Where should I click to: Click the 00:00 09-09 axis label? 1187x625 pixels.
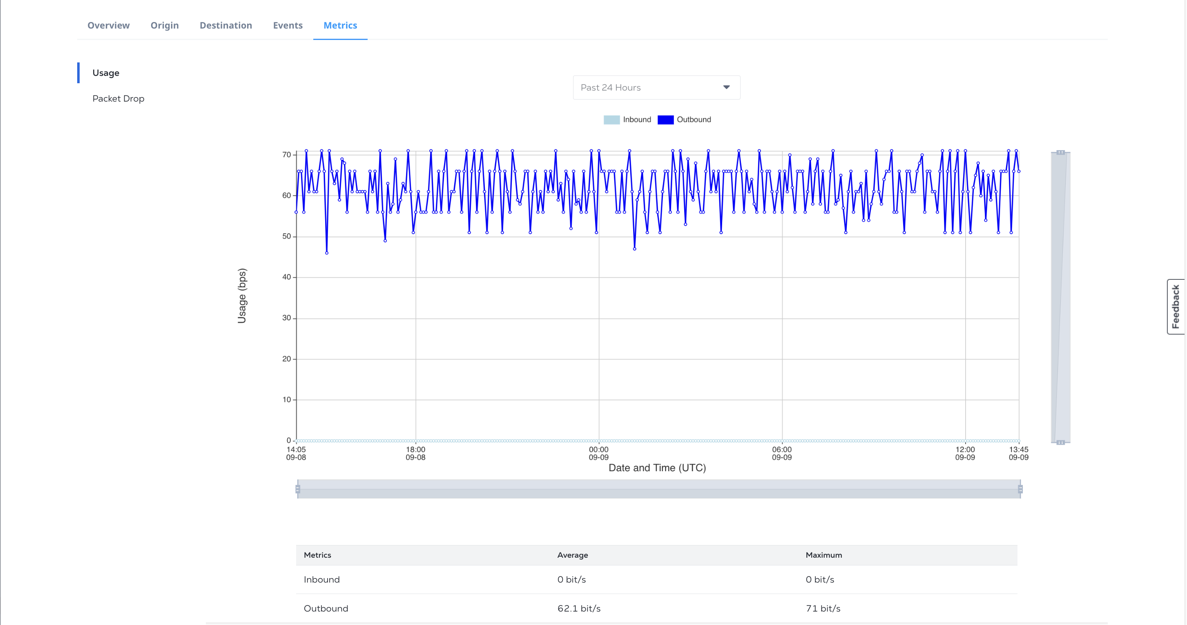pyautogui.click(x=598, y=453)
